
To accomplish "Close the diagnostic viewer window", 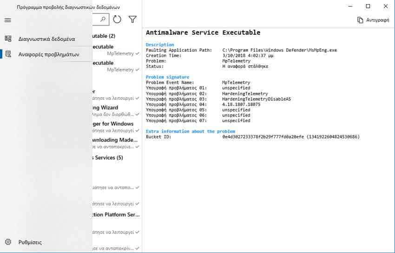I will pyautogui.click(x=385, y=6).
